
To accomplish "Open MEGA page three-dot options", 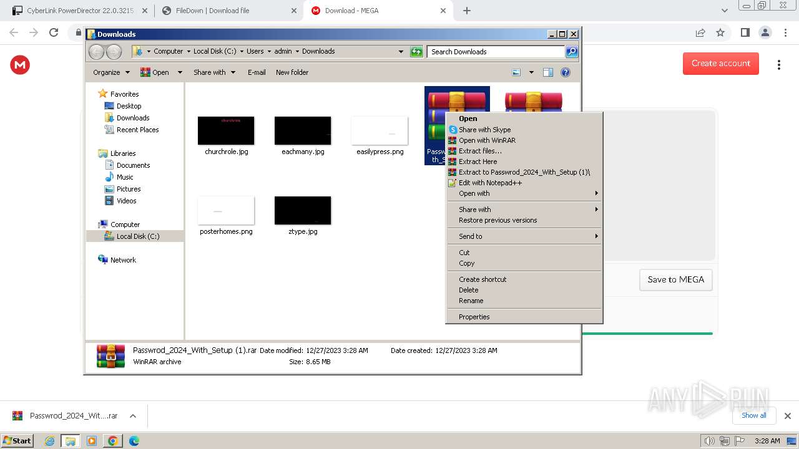I will pos(779,65).
